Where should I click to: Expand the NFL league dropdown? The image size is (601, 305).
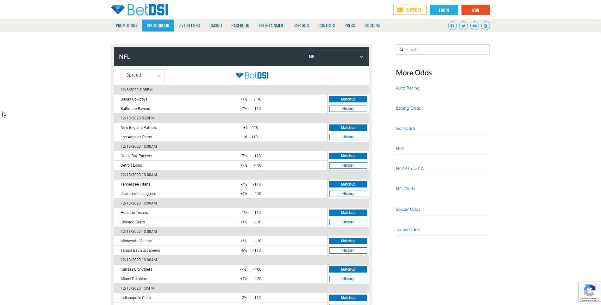[x=335, y=57]
